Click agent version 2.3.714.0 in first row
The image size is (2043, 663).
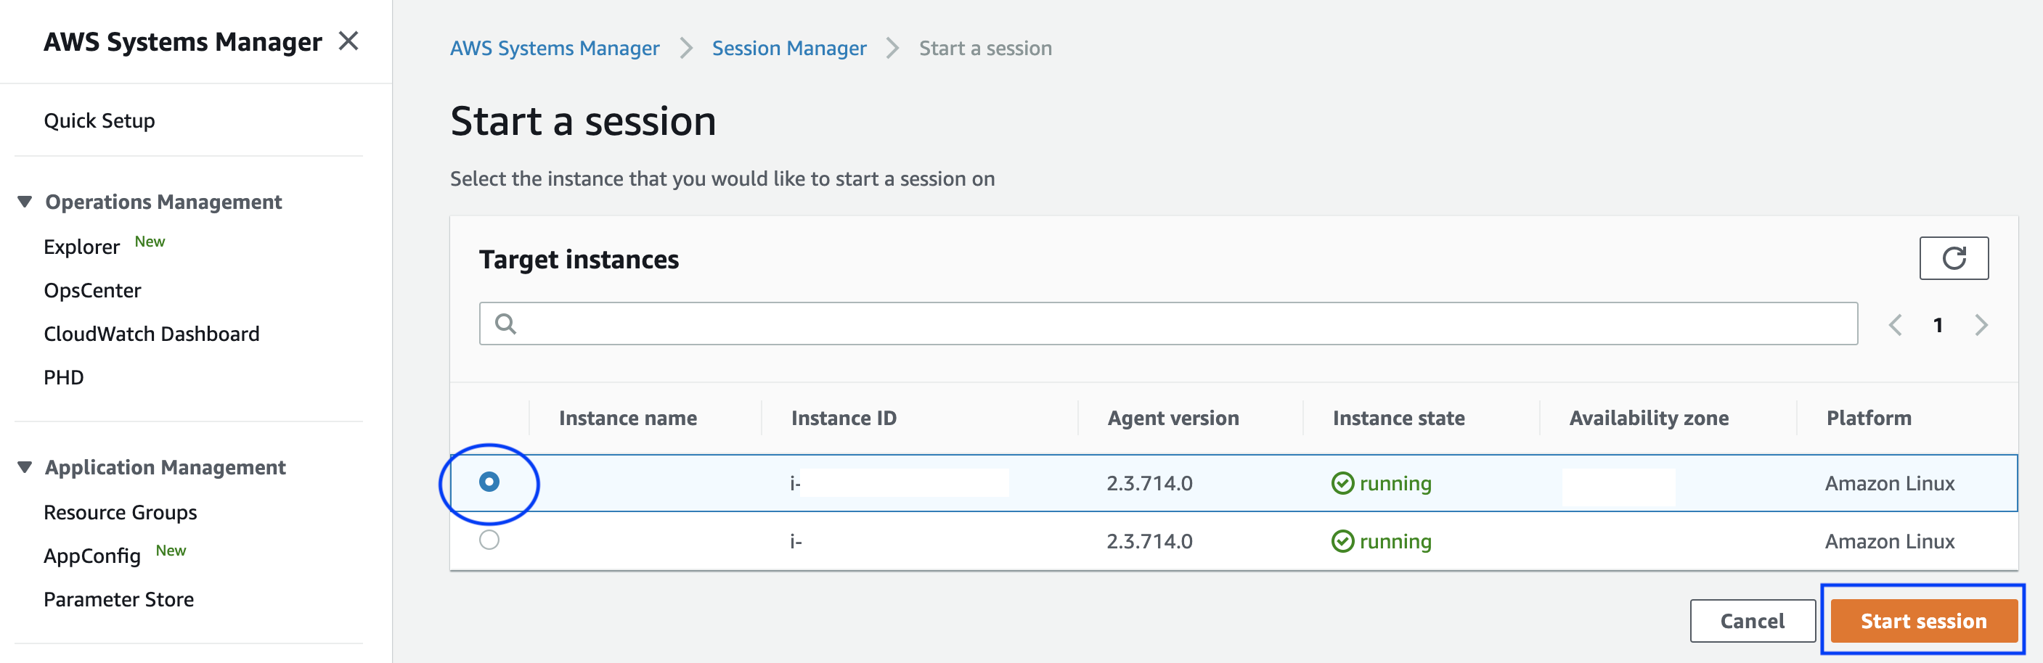(1149, 483)
